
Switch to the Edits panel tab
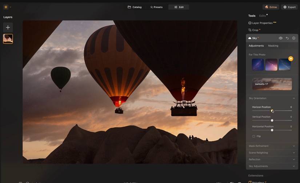pyautogui.click(x=262, y=16)
